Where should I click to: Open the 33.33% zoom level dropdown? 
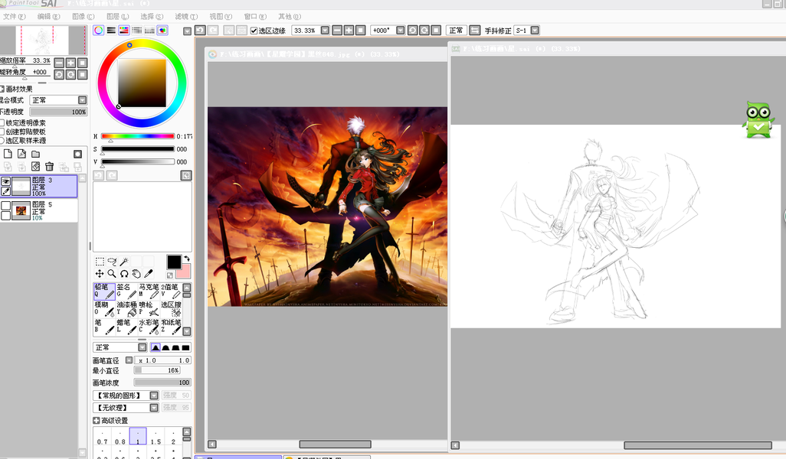pyautogui.click(x=325, y=30)
